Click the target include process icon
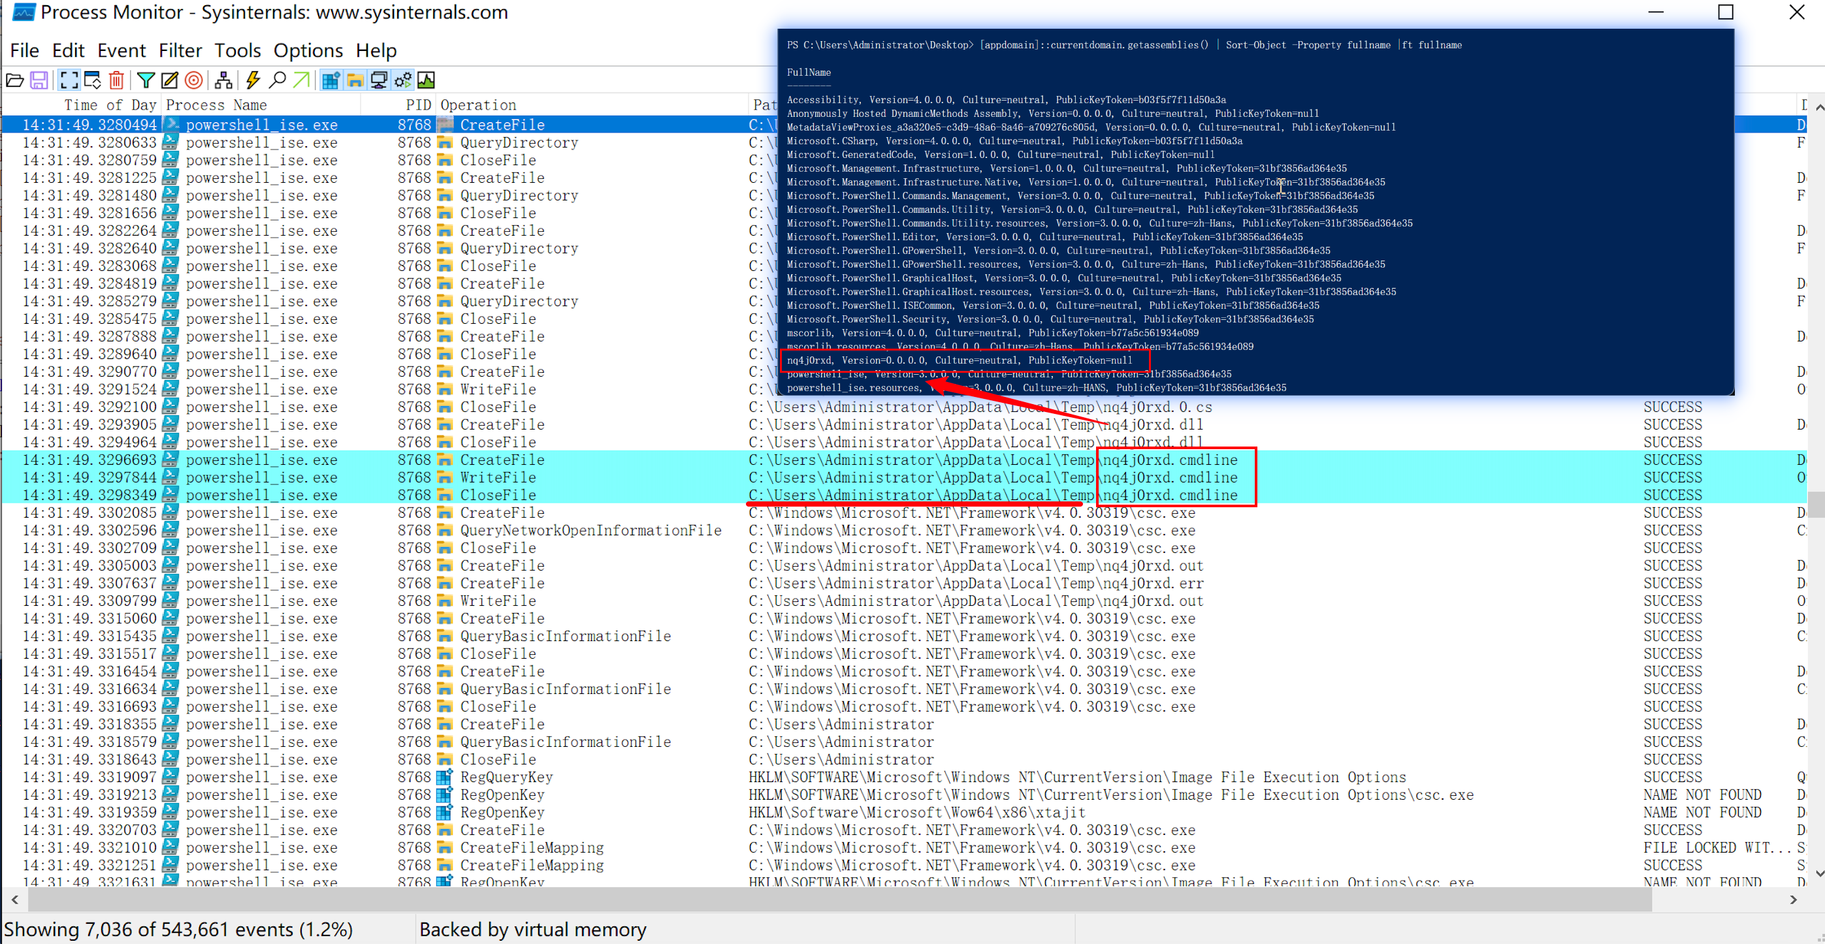This screenshot has height=944, width=1825. tap(193, 80)
